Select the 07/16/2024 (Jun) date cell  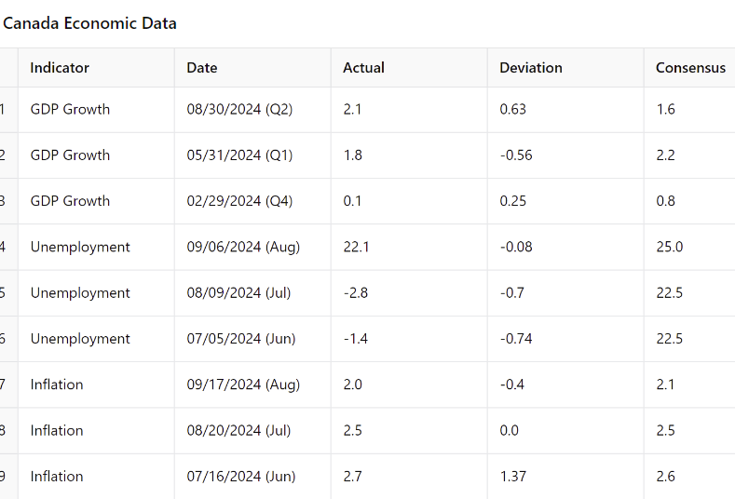coord(240,476)
